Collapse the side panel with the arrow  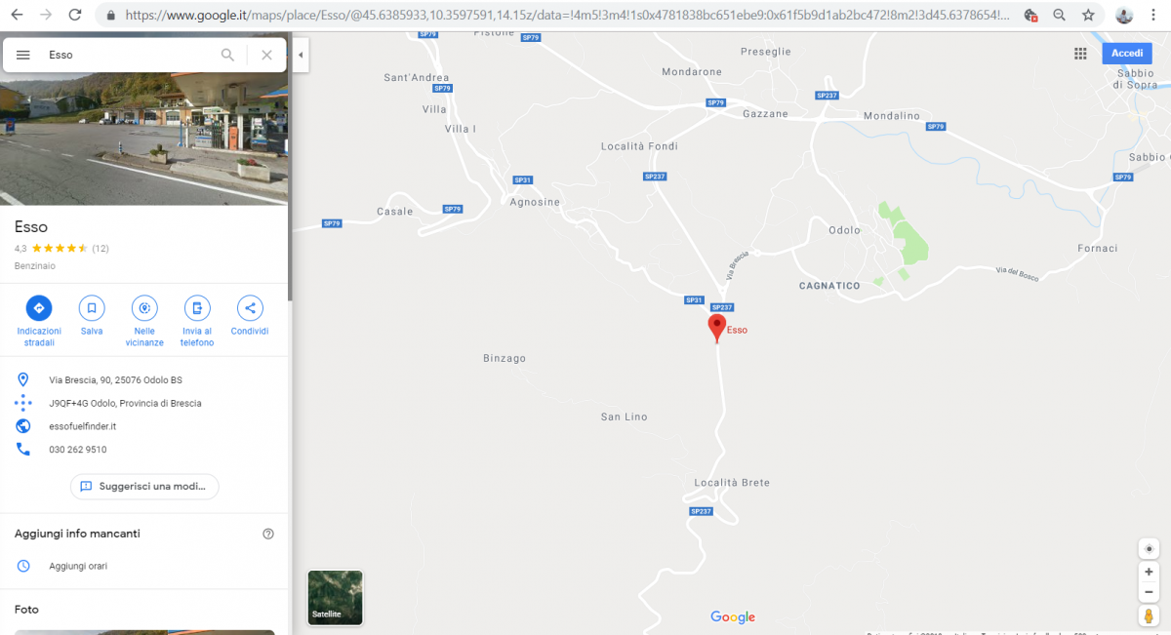[x=301, y=55]
